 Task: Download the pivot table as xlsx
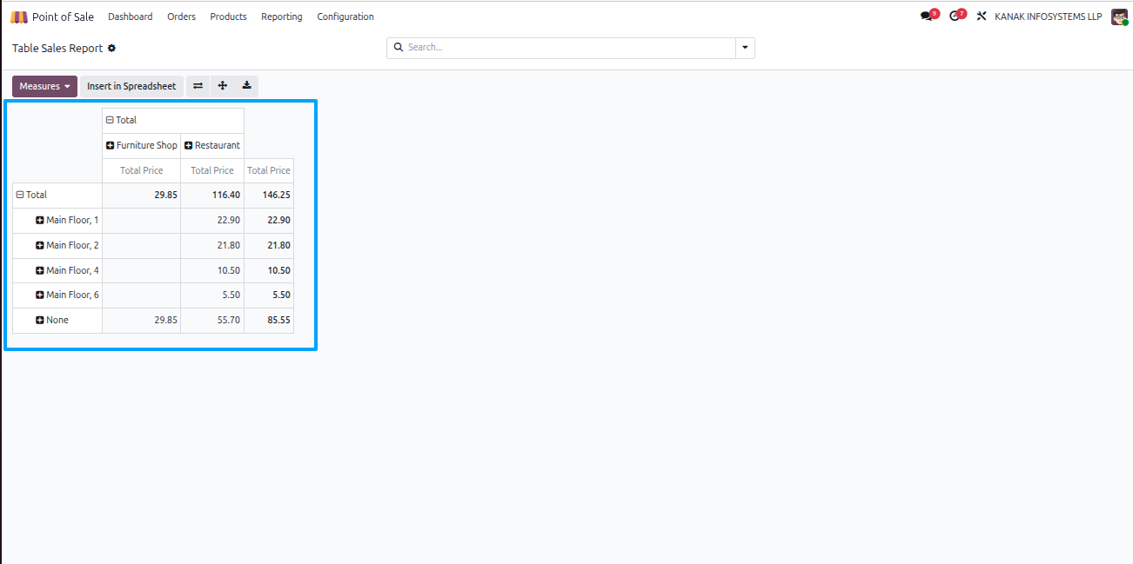[x=246, y=86]
